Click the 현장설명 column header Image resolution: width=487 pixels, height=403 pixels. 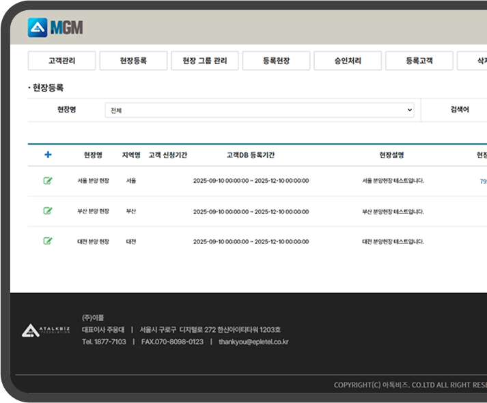coord(392,155)
